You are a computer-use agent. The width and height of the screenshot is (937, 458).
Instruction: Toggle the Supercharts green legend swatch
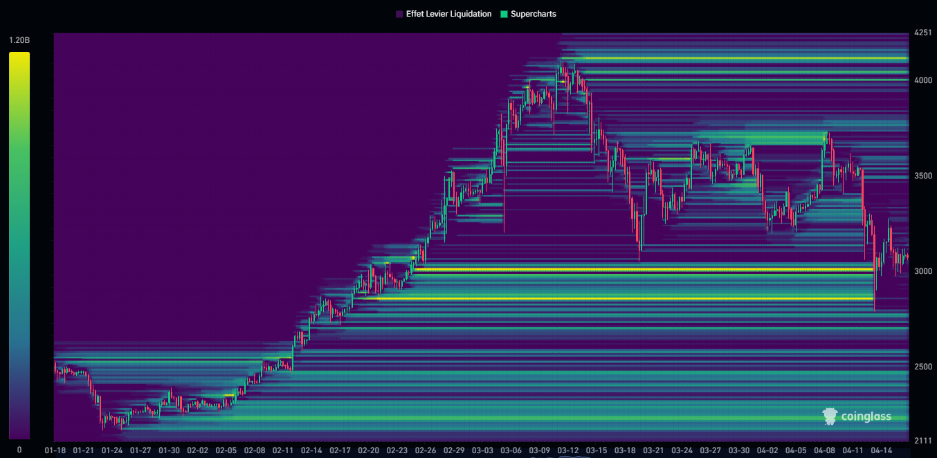click(x=503, y=14)
